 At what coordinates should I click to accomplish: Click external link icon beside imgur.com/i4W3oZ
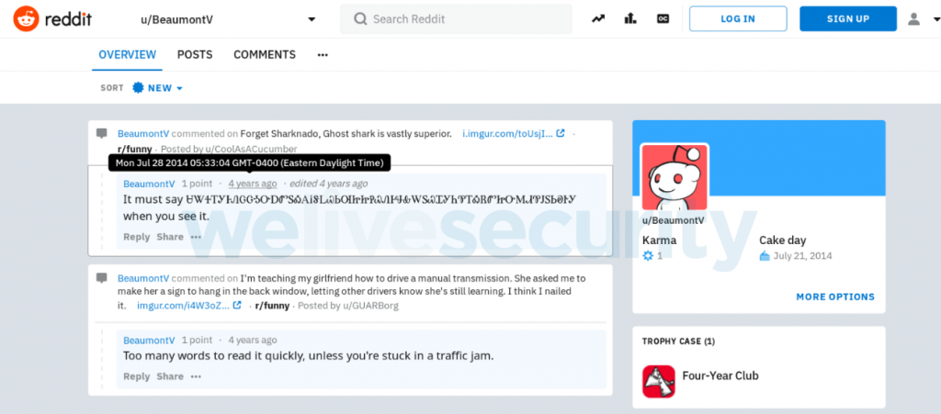point(237,306)
